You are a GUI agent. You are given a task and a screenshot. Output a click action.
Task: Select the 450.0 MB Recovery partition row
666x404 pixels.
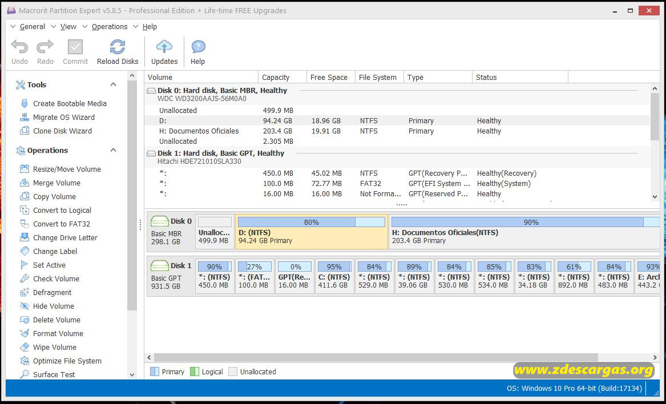pos(397,173)
